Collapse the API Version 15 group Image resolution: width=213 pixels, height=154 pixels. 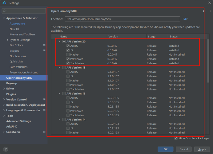pyautogui.click(x=59, y=93)
